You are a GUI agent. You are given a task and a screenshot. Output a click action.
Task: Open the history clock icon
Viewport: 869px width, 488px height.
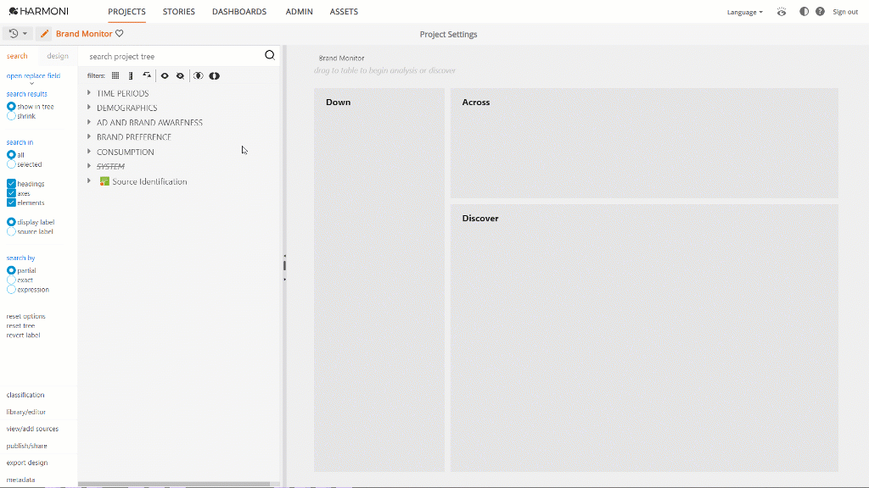(x=14, y=34)
